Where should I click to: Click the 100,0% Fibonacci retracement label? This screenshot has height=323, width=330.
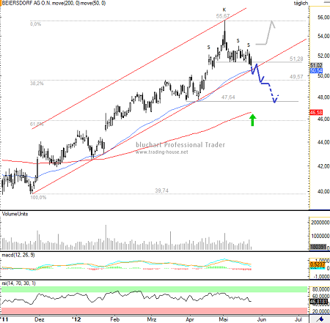click(x=38, y=197)
